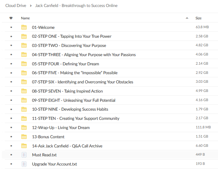Select the 04-STEP THREE folder icon
This screenshot has width=218, height=175.
click(24, 55)
